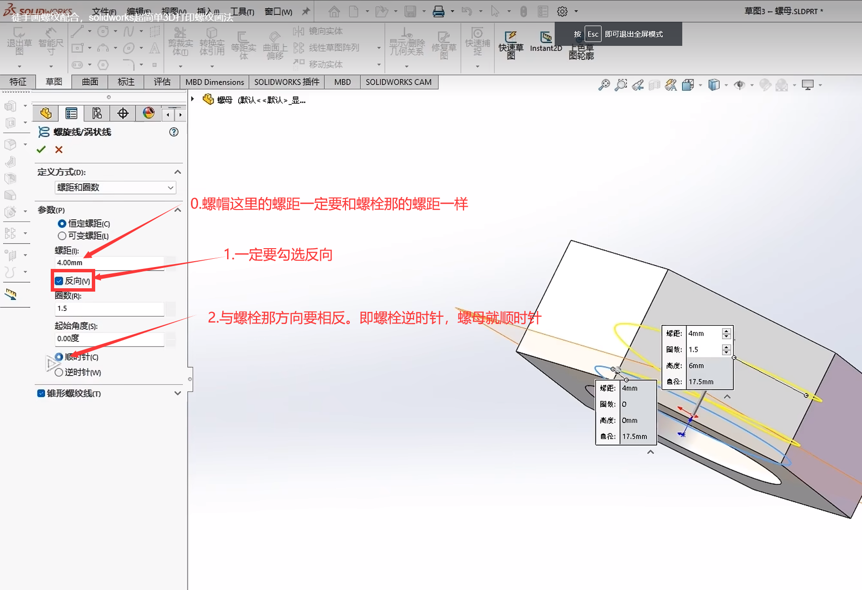Click the Section View icon
Image resolution: width=862 pixels, height=590 pixels.
[x=654, y=85]
